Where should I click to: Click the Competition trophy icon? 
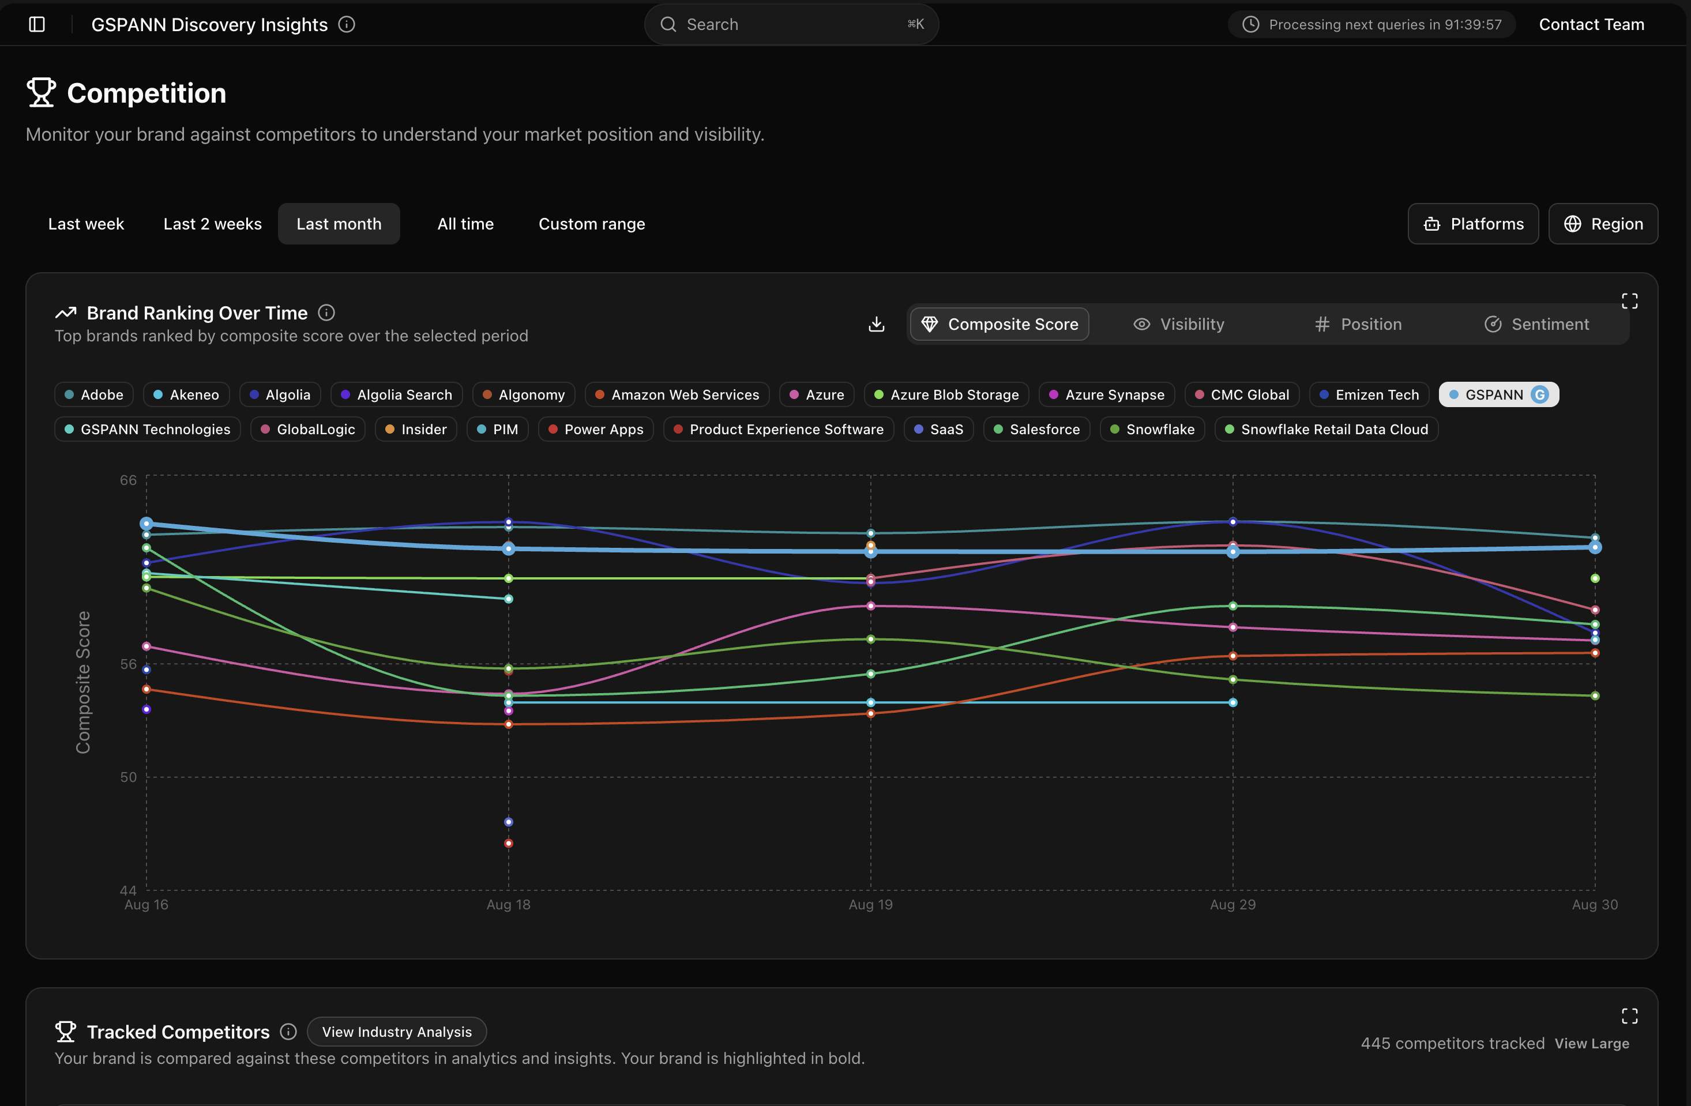click(x=41, y=92)
